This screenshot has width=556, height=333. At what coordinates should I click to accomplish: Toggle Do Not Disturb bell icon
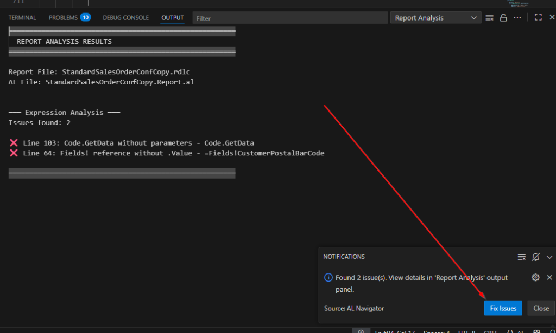click(x=536, y=257)
